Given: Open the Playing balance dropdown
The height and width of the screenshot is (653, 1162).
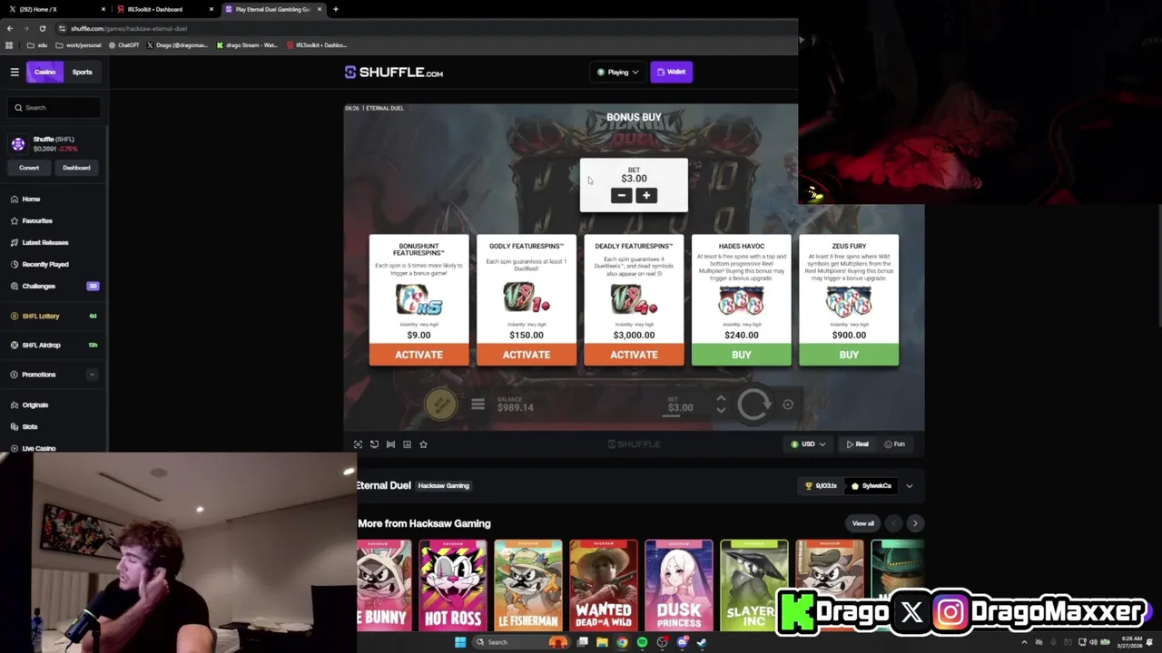Looking at the screenshot, I should pyautogui.click(x=617, y=72).
